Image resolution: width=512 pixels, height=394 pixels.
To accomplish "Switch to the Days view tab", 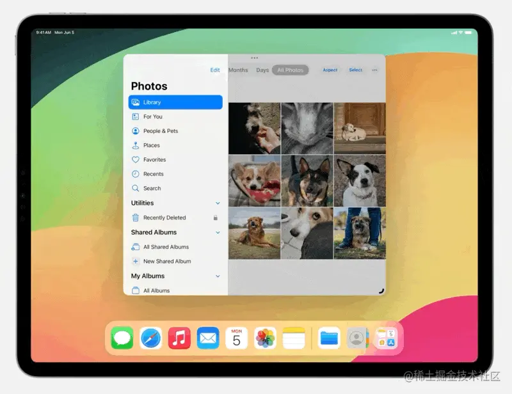I will click(262, 70).
